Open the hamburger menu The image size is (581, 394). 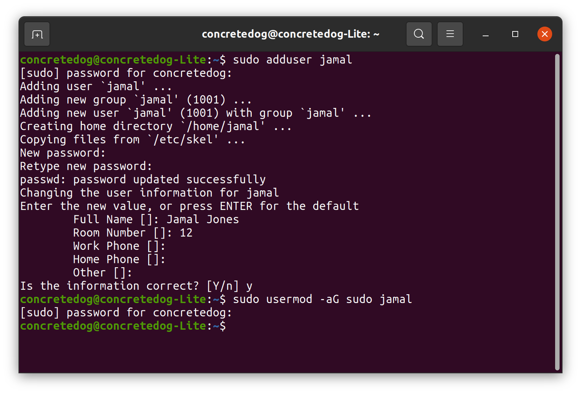pyautogui.click(x=450, y=34)
